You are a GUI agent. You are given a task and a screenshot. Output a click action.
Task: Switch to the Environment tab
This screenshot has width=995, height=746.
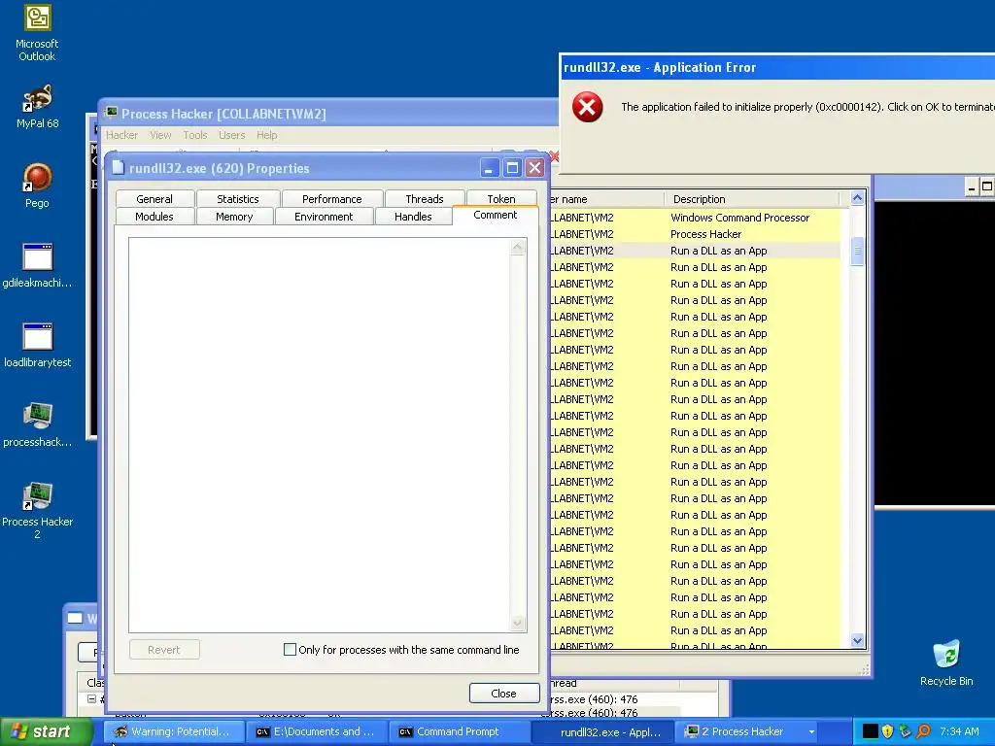(x=324, y=217)
